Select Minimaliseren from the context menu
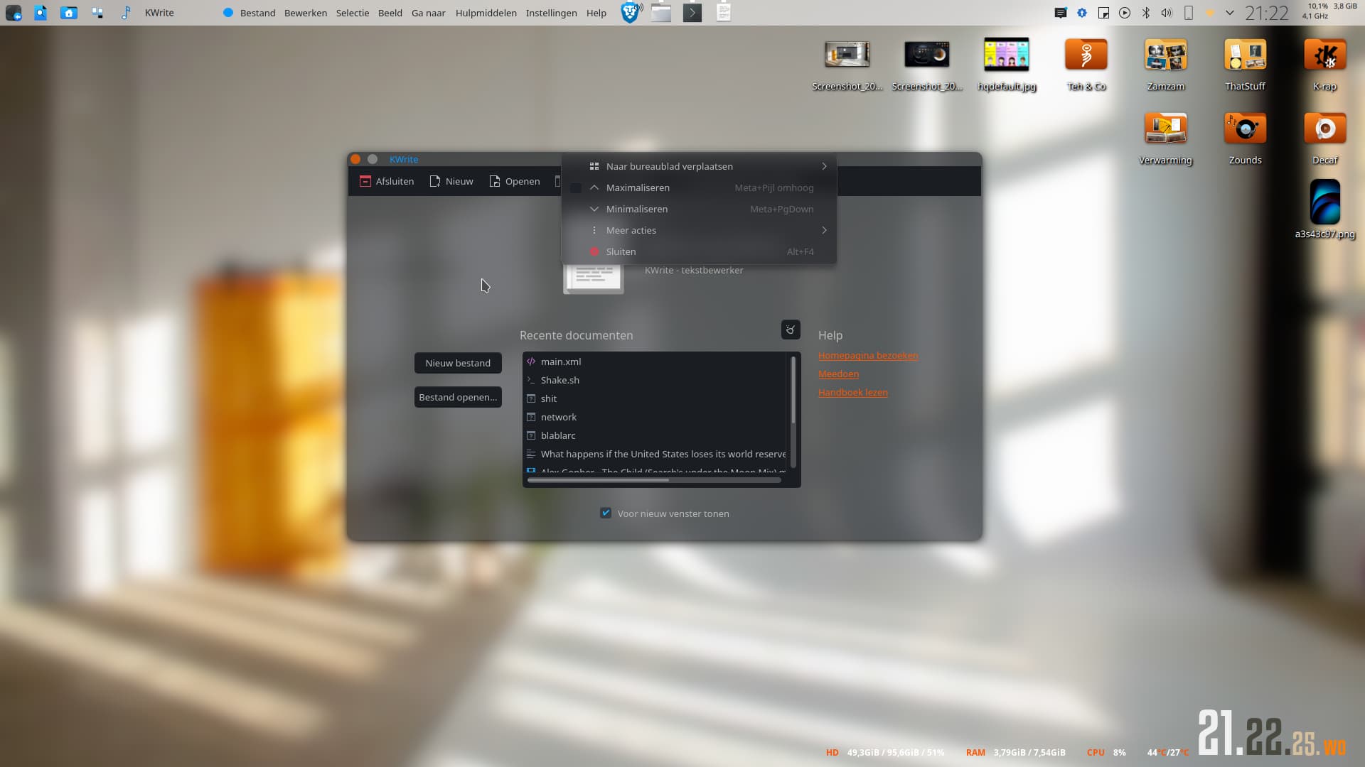Image resolution: width=1365 pixels, height=767 pixels. pos(636,209)
